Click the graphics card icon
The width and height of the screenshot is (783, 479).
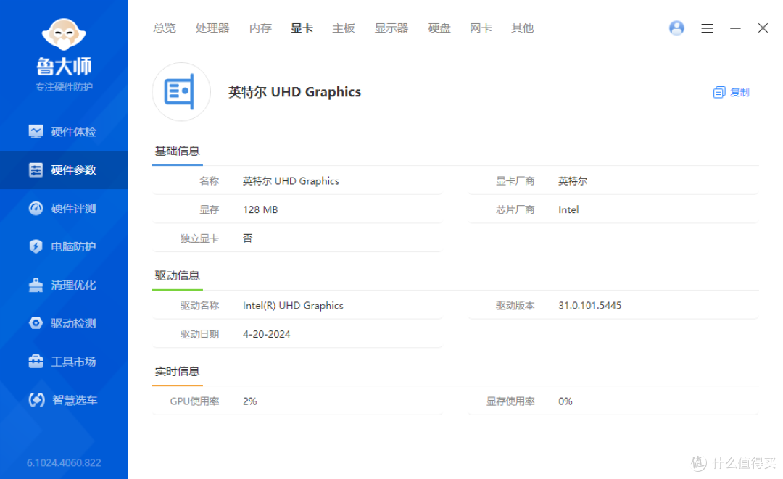coord(181,92)
